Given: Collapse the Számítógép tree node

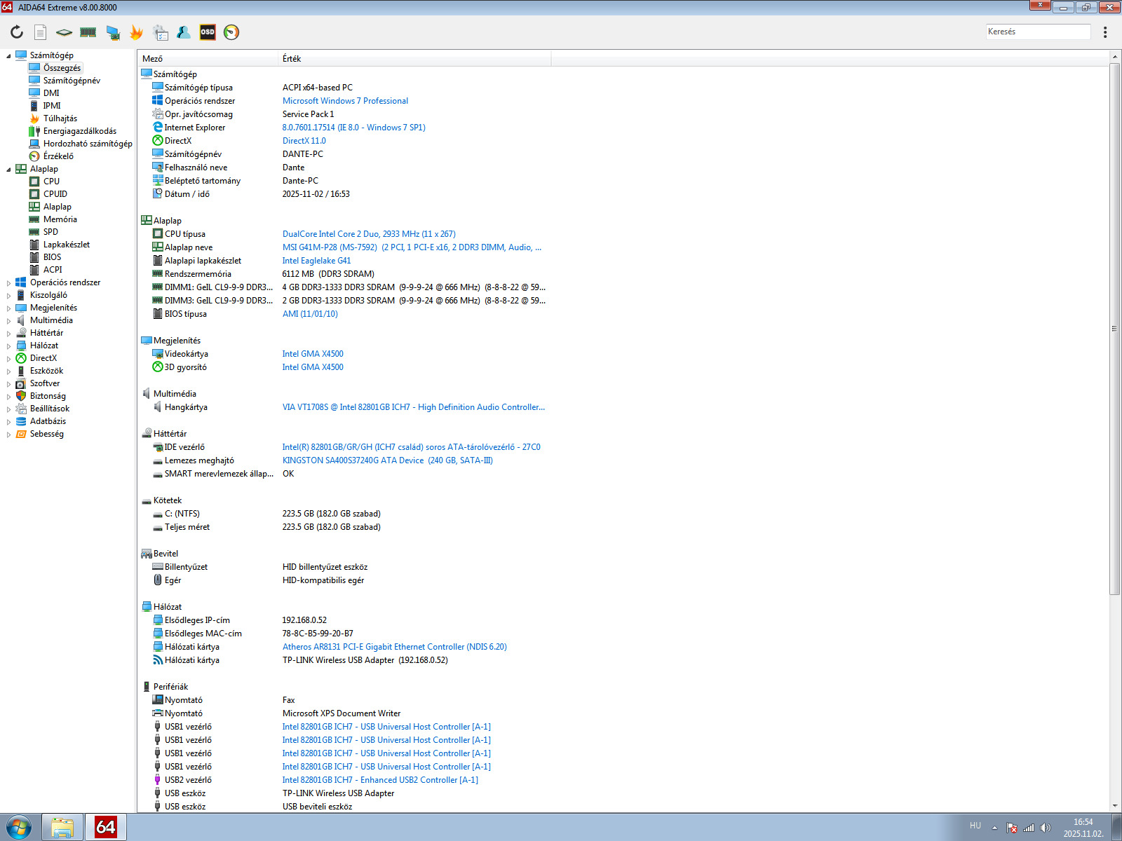Looking at the screenshot, I should 8,55.
